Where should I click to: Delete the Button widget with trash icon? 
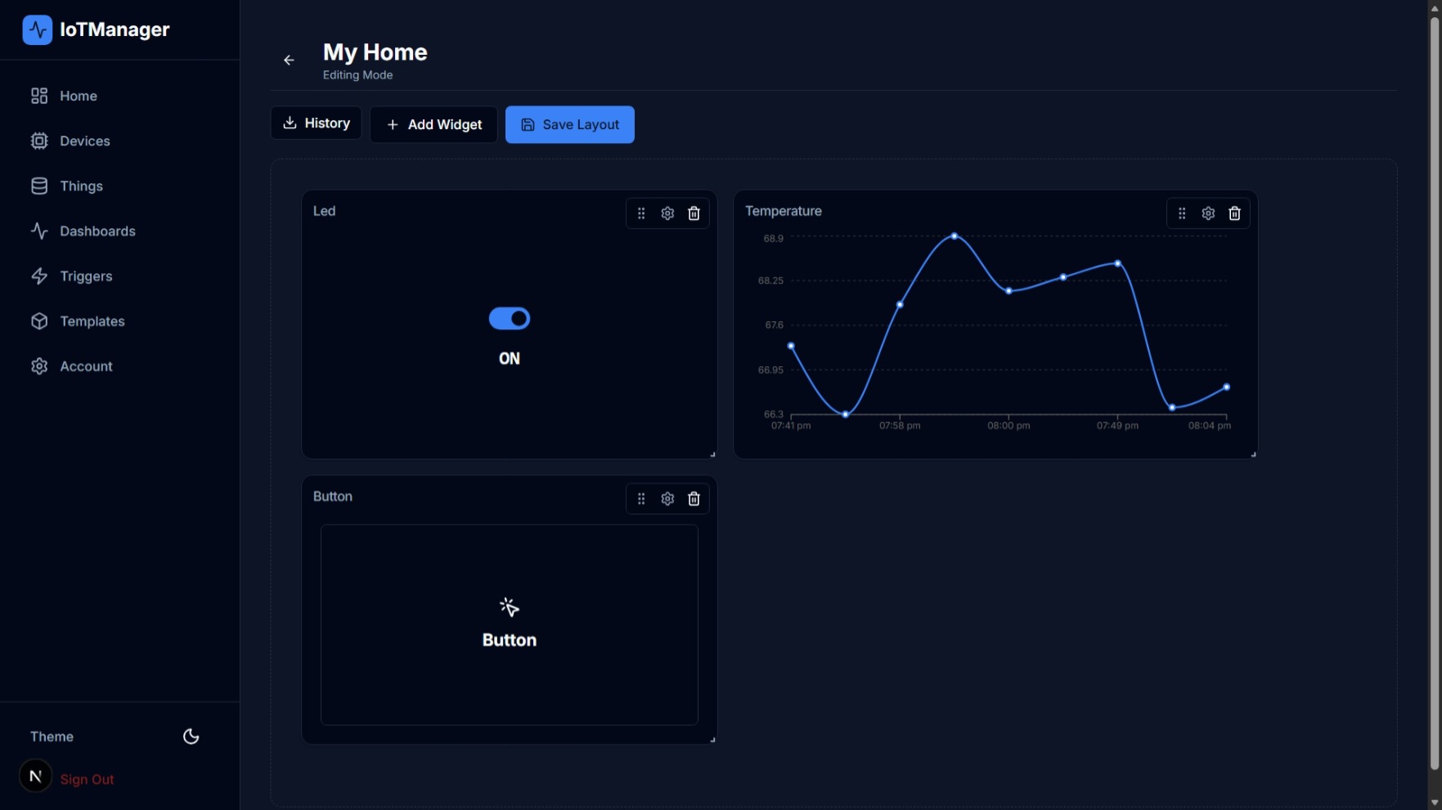coord(694,499)
